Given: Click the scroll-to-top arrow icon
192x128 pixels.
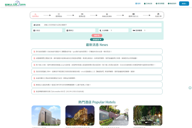Looking at the screenshot, I should point(190,88).
